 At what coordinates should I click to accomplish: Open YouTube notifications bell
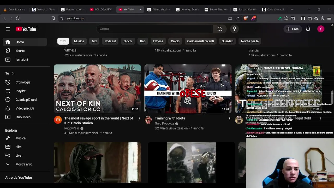coord(308,29)
